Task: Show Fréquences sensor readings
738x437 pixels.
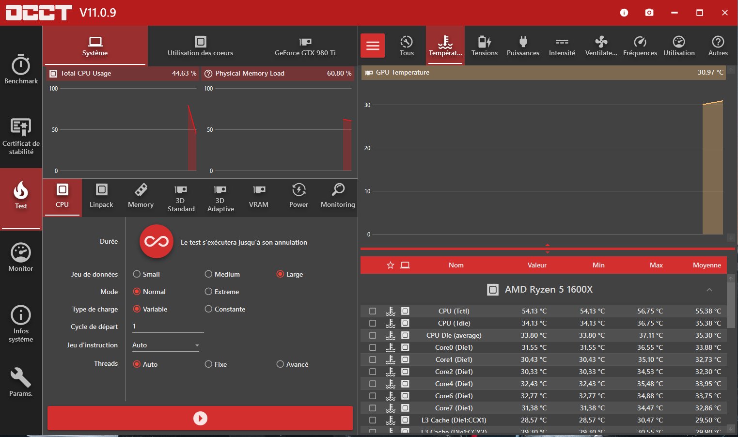Action: click(x=640, y=46)
